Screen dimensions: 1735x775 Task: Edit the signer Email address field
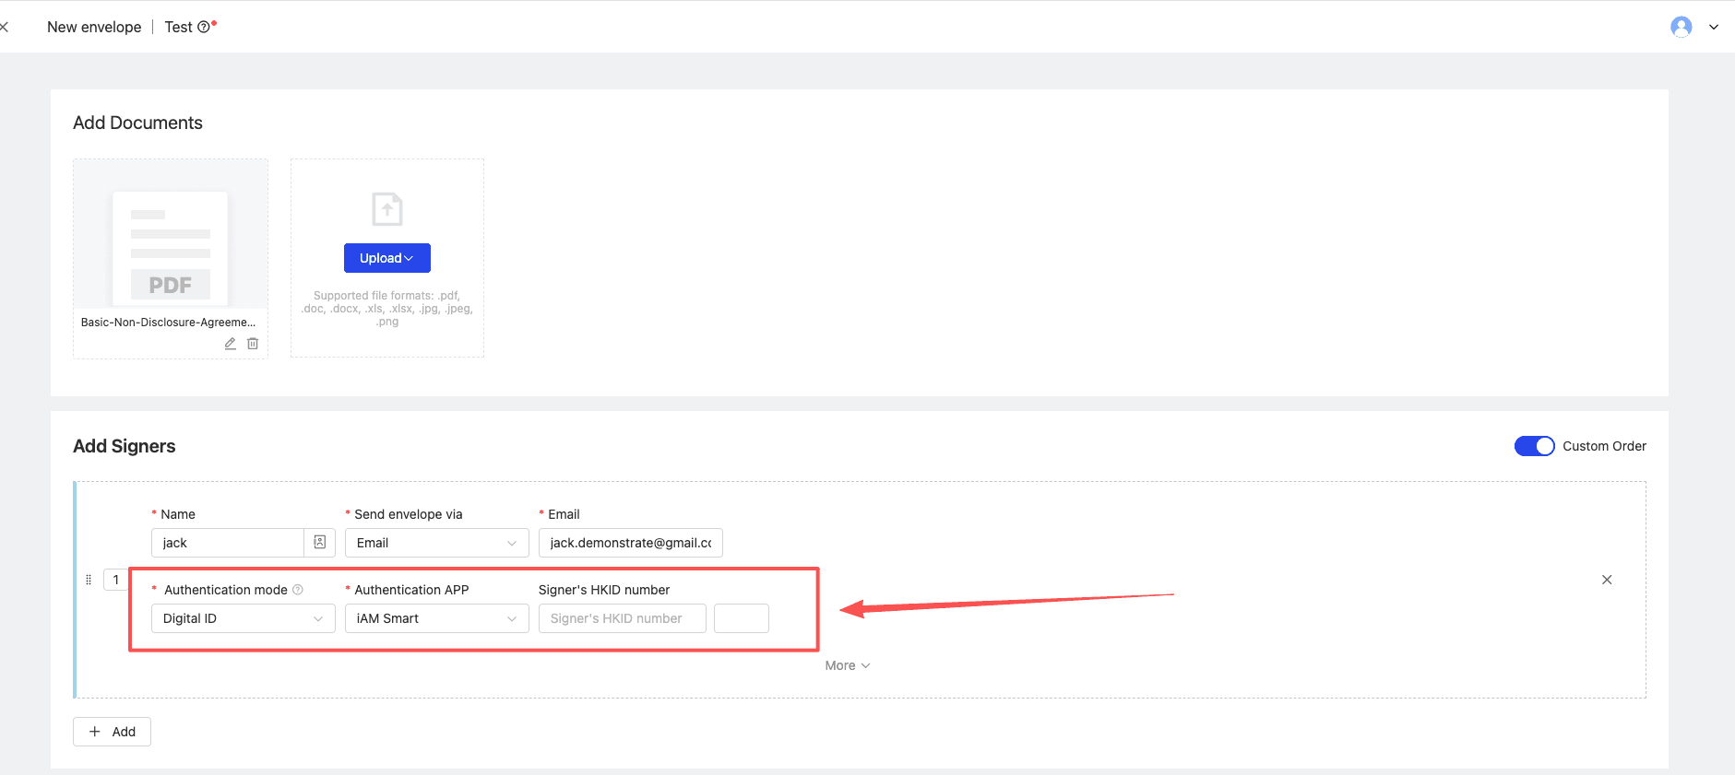point(631,543)
